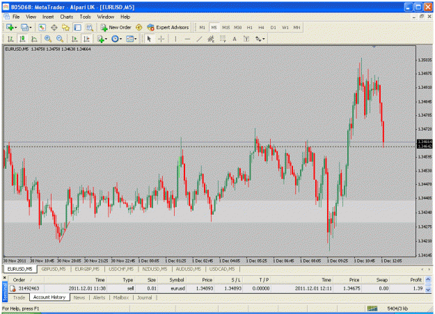Toggle Chart Shift from right border
The width and height of the screenshot is (435, 314).
click(x=86, y=39)
